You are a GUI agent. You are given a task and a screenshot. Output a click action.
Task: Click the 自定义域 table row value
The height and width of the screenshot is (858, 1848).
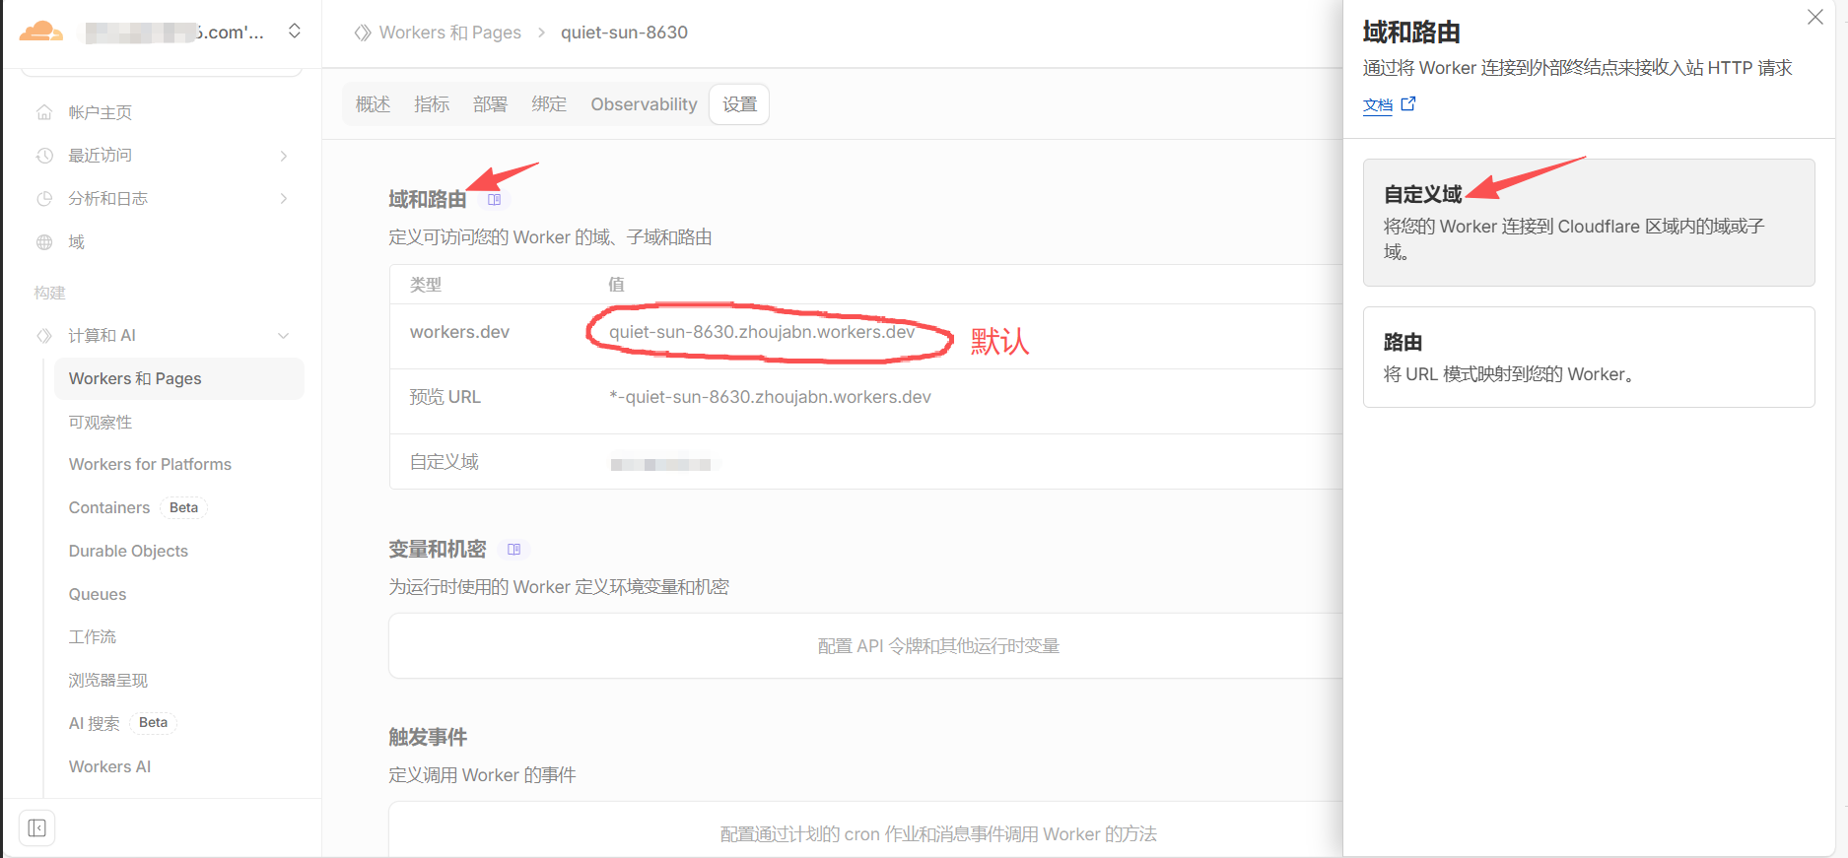tap(661, 463)
